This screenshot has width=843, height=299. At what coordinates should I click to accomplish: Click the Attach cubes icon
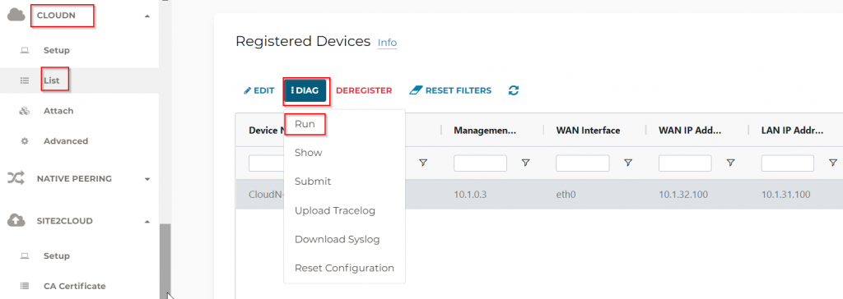[24, 111]
